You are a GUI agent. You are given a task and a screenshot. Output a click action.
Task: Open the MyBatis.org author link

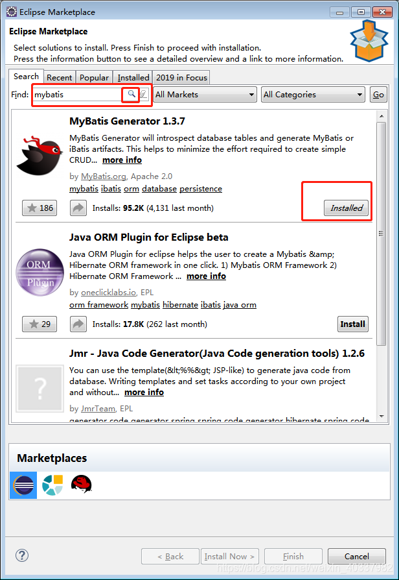104,176
